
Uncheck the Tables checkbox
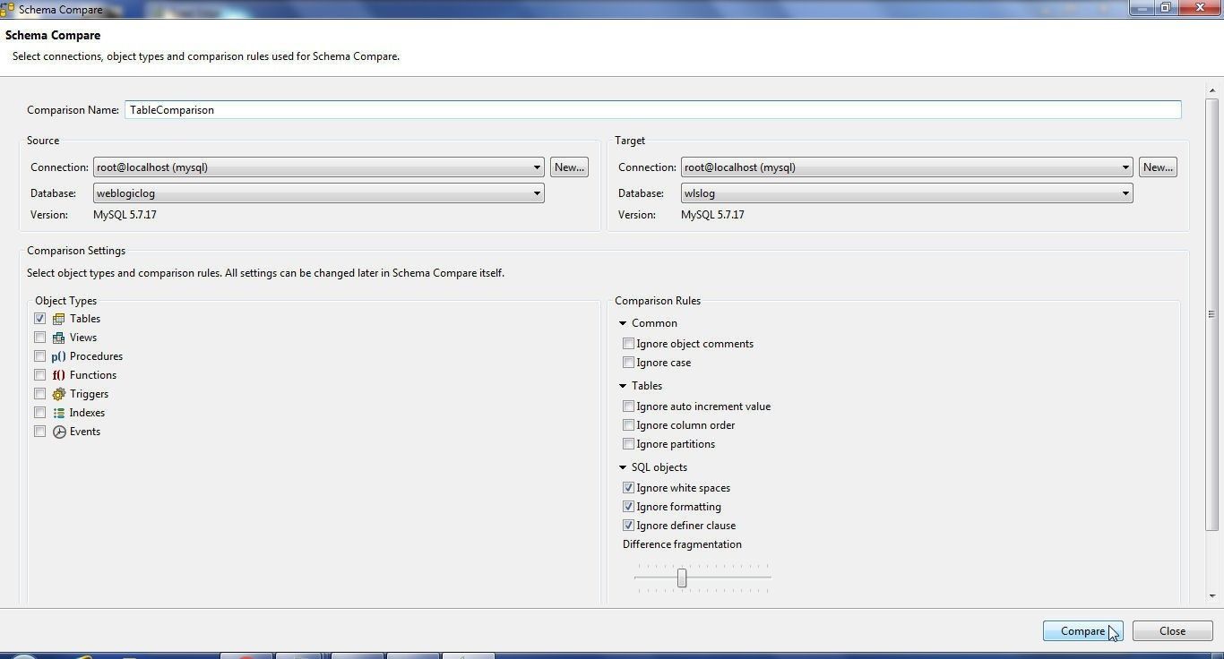pos(39,319)
